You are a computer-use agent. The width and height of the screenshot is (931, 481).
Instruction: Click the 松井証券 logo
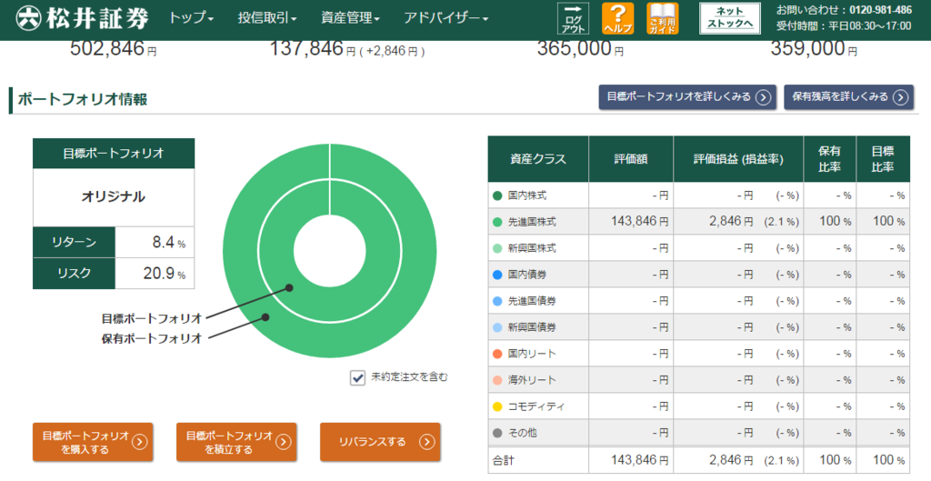(82, 18)
